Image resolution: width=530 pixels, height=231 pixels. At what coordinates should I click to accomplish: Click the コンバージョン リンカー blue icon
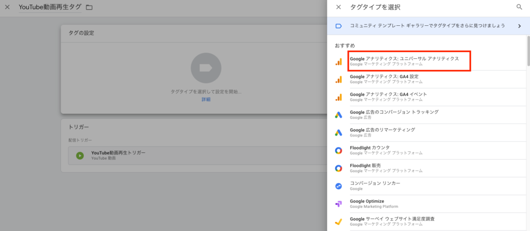tap(338, 186)
